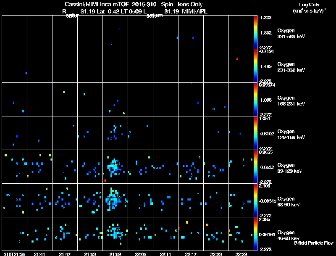
Task: Click the "-1.333" colorbar maximum value
Action: pyautogui.click(x=265, y=18)
